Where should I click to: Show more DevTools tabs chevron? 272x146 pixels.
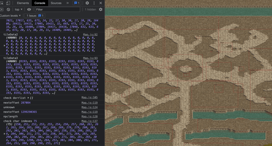[x=67, y=3]
